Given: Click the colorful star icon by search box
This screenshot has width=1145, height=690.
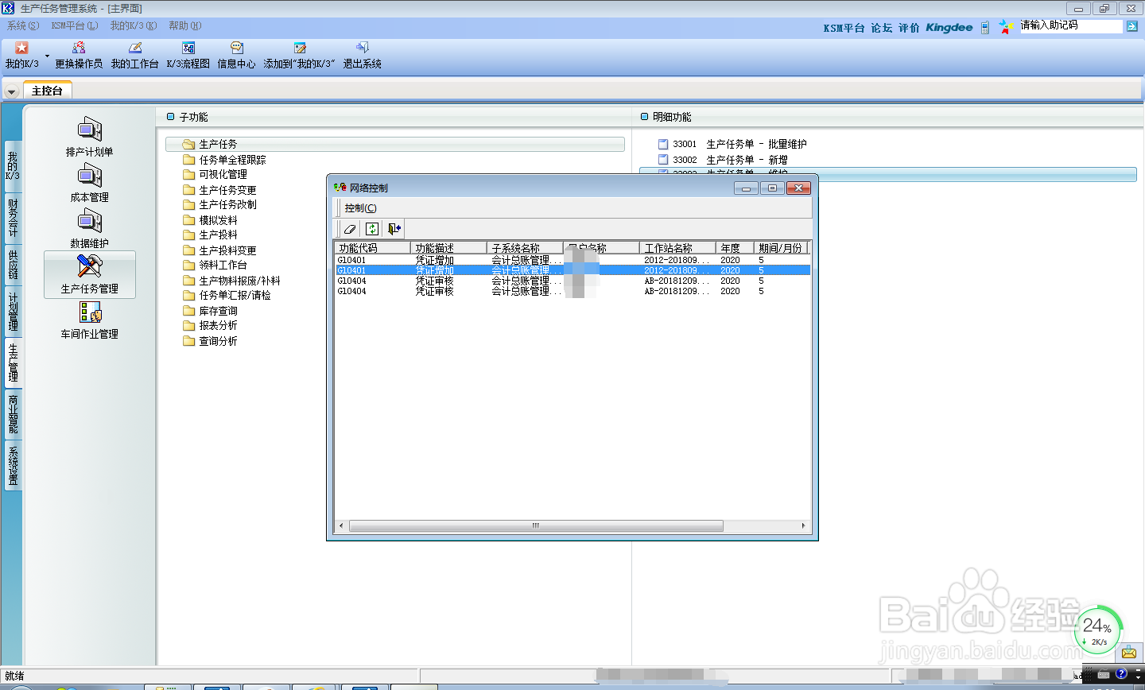Looking at the screenshot, I should coord(1007,27).
